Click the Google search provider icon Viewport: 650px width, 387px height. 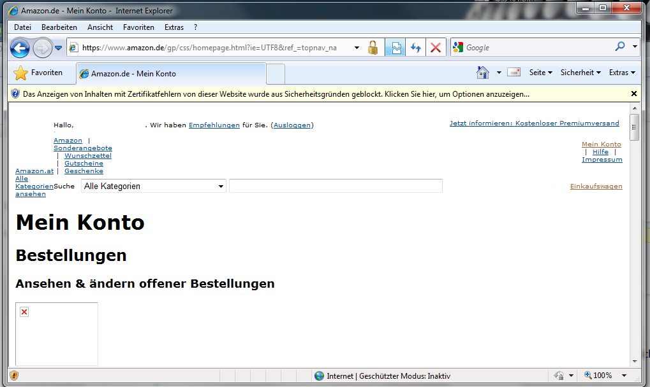(x=458, y=47)
